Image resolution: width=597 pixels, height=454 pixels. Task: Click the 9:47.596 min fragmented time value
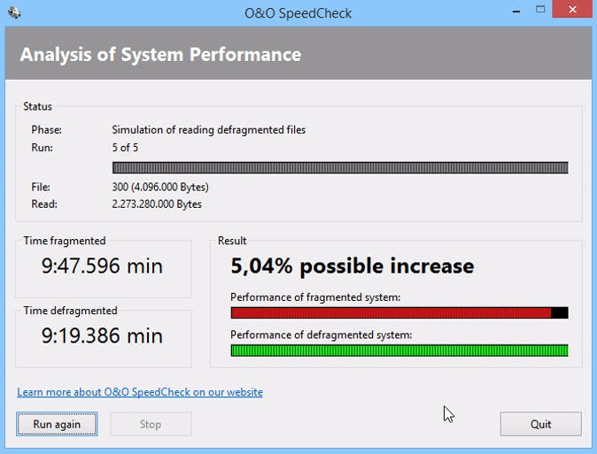pos(102,265)
